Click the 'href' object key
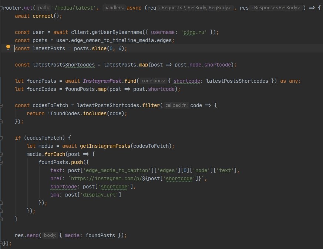The width and height of the screenshot is (323, 249). 56,179
